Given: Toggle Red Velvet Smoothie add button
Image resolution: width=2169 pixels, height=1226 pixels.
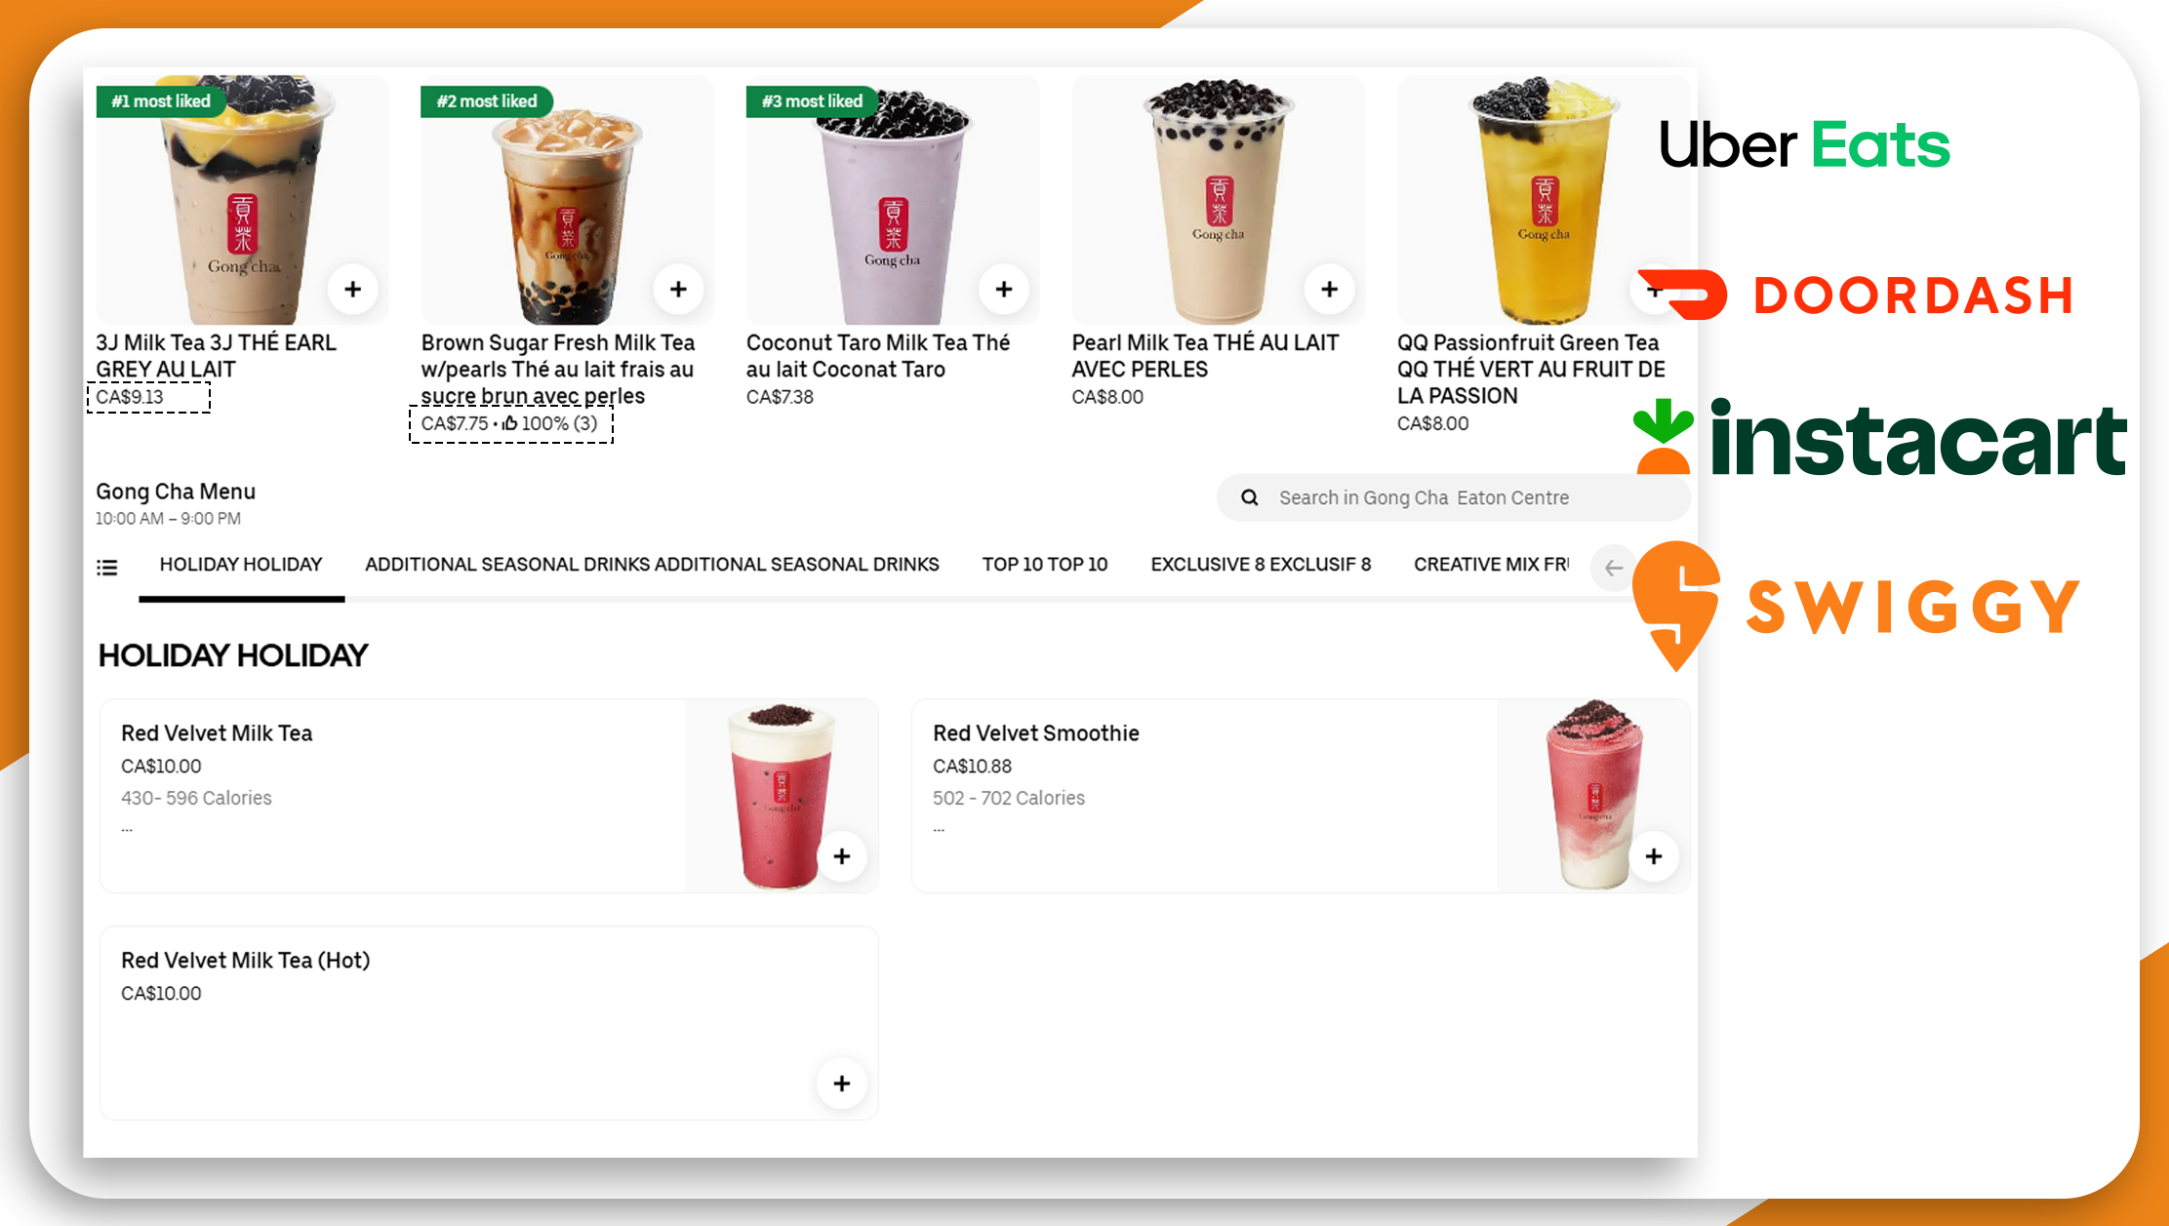Looking at the screenshot, I should pyautogui.click(x=1655, y=856).
